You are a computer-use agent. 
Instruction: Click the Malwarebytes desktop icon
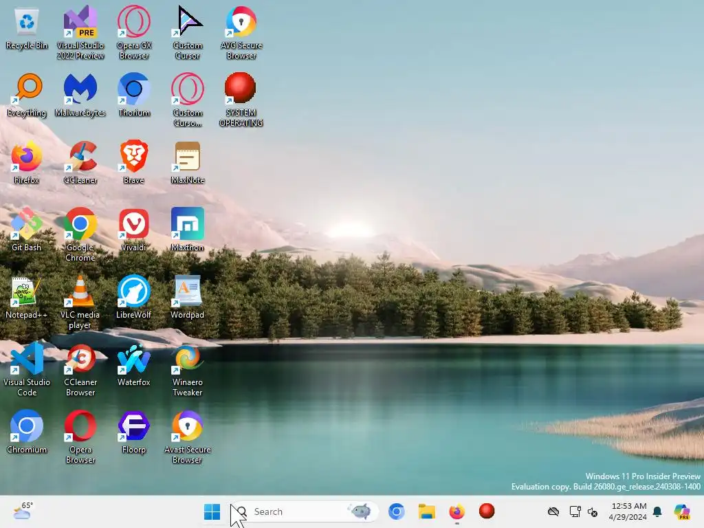(x=80, y=95)
